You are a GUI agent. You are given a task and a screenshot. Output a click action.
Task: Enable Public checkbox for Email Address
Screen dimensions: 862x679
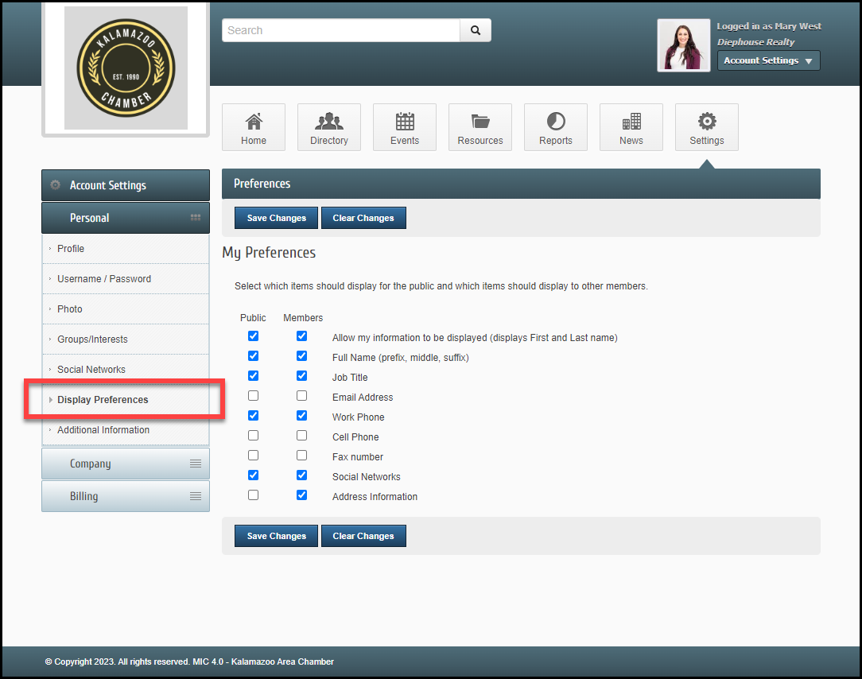click(253, 396)
